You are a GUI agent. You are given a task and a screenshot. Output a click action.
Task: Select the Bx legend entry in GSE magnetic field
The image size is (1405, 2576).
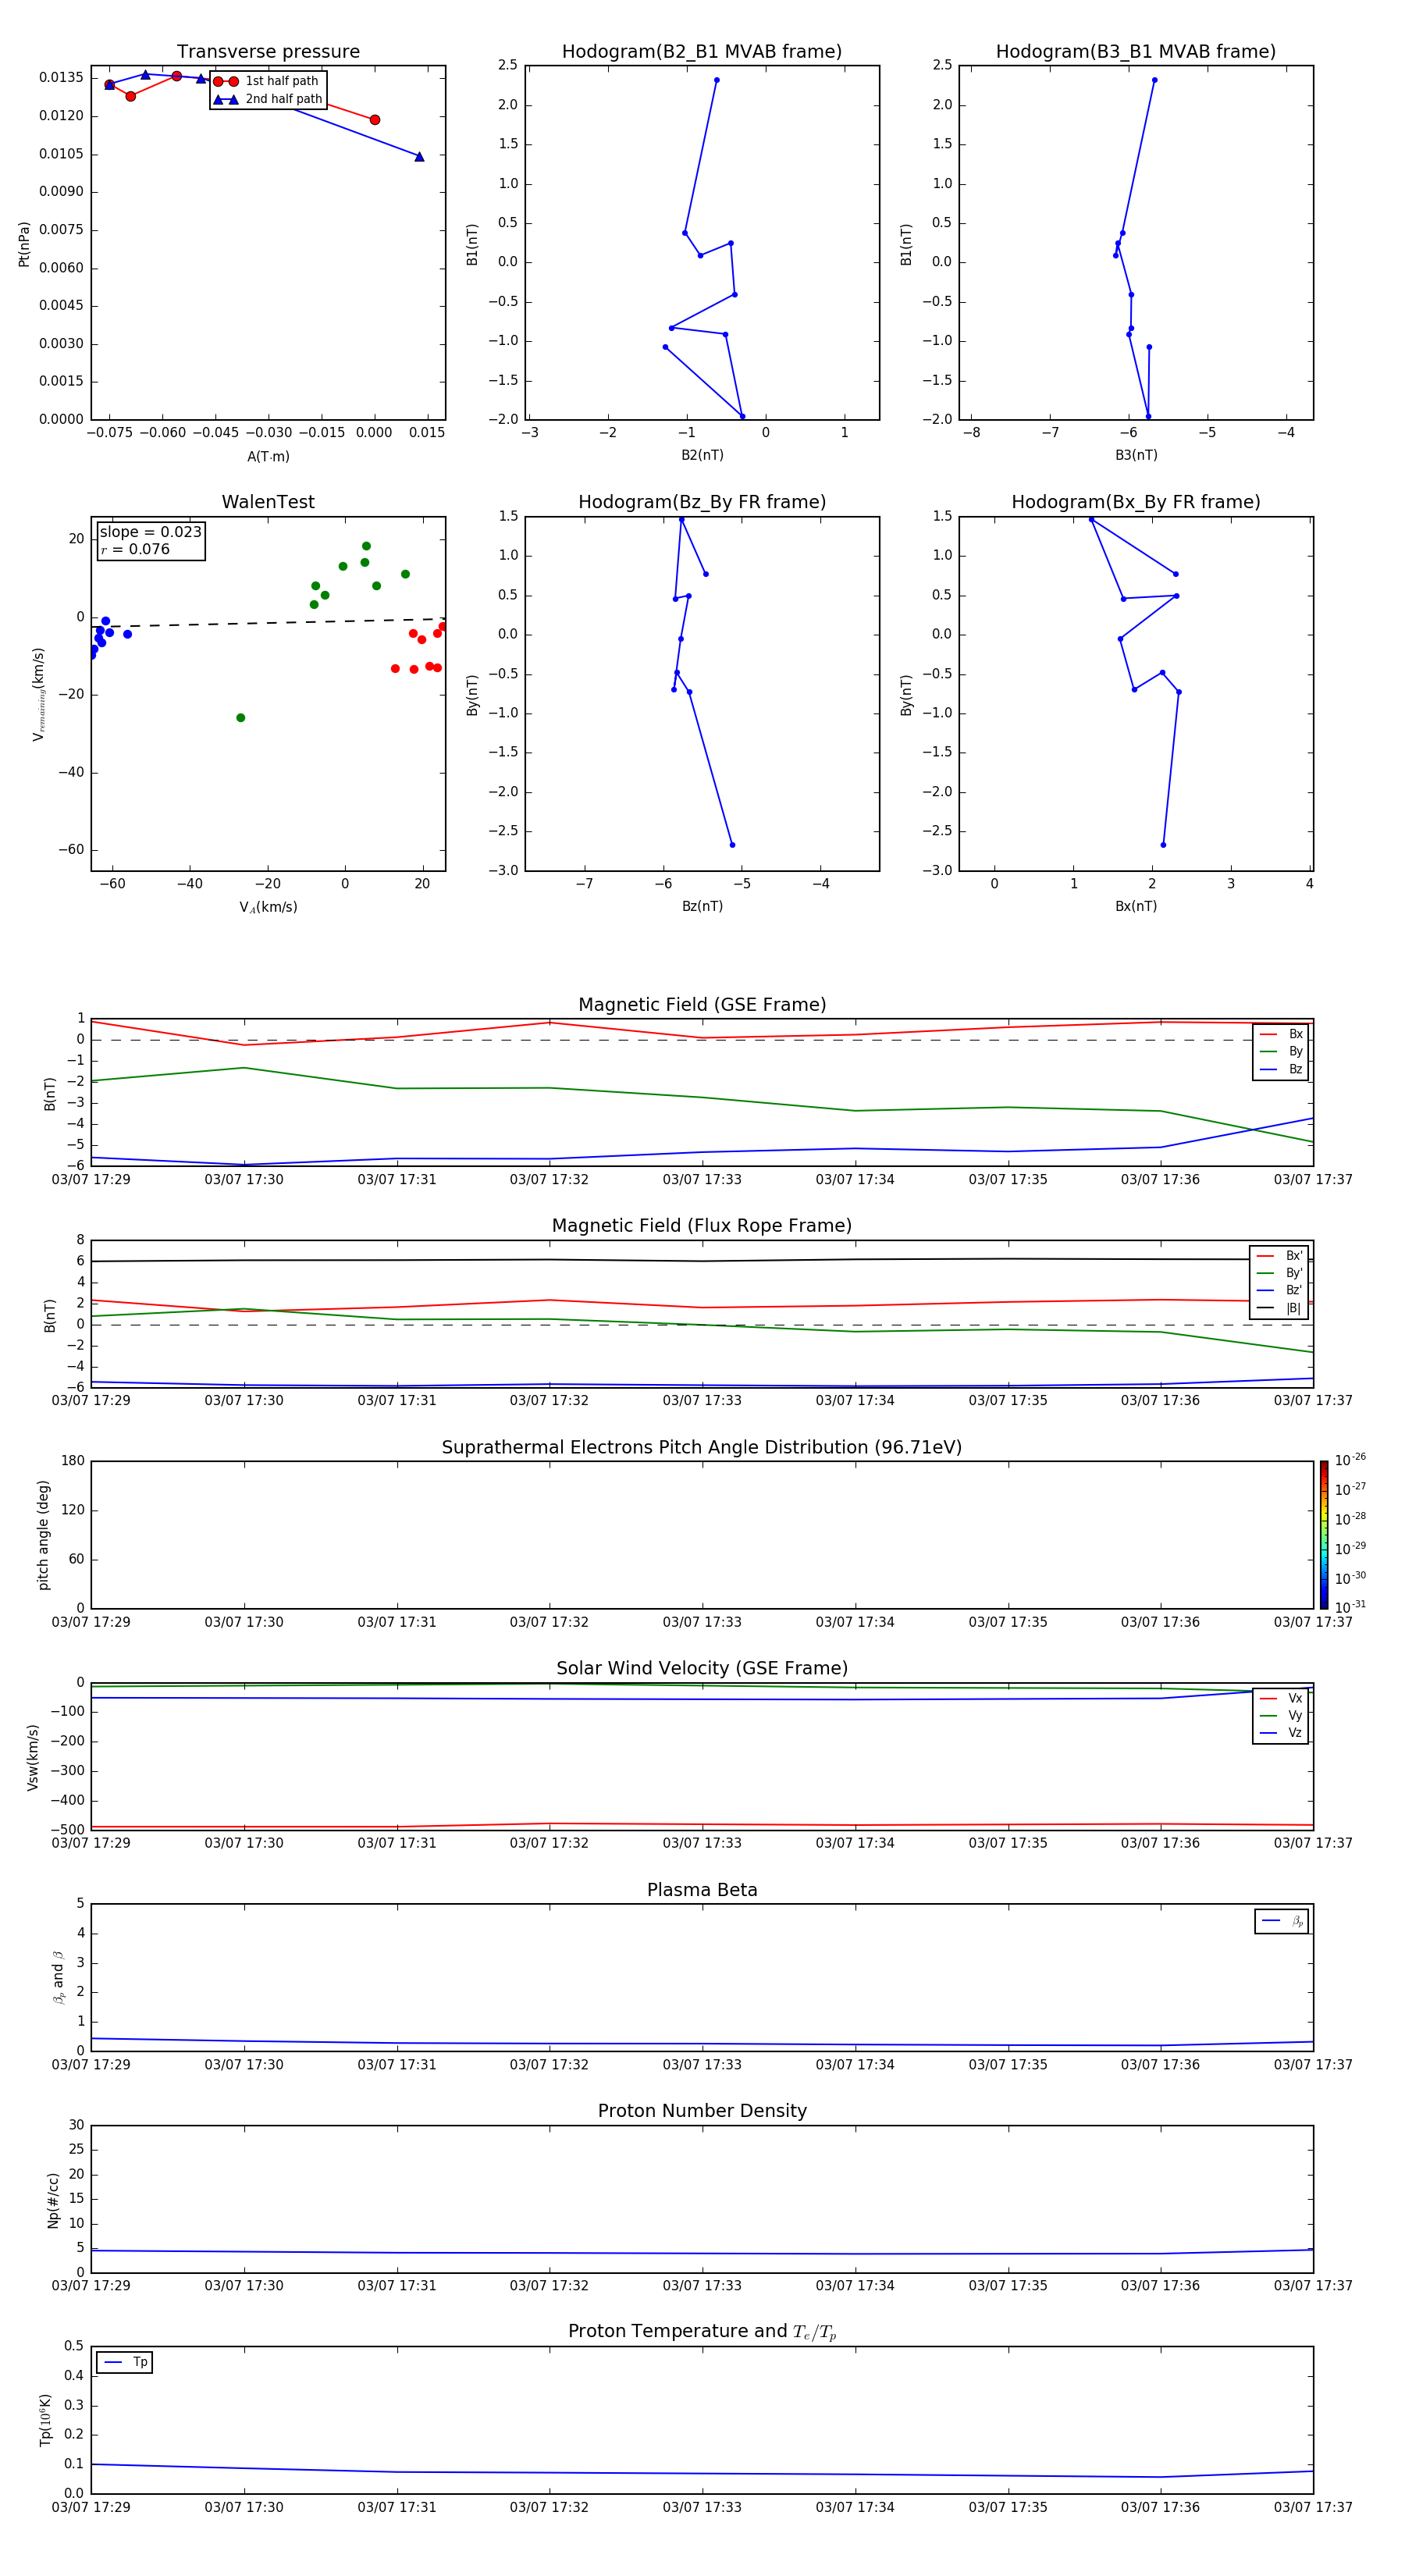point(1281,1034)
